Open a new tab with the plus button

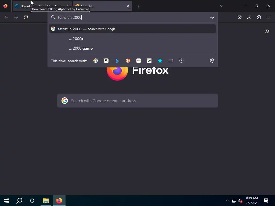coord(138,6)
